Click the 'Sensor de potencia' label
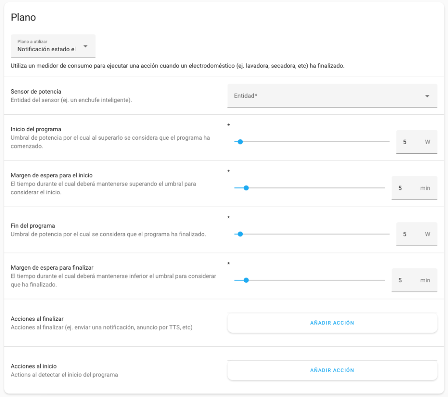This screenshot has width=448, height=397. [x=36, y=91]
